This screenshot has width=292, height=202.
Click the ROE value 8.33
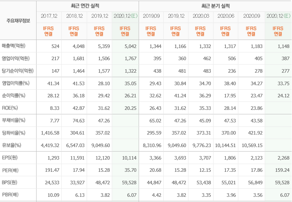pyautogui.click(x=55, y=108)
